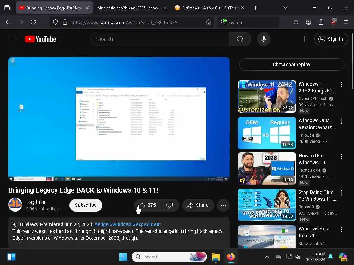The width and height of the screenshot is (354, 265).
Task: Open the #windows hashtag link
Action: pos(121,224)
